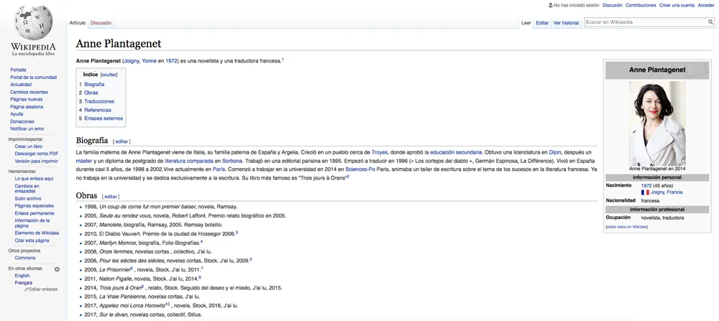Jump to Obras in the index
The width and height of the screenshot is (719, 321).
pyautogui.click(x=91, y=93)
